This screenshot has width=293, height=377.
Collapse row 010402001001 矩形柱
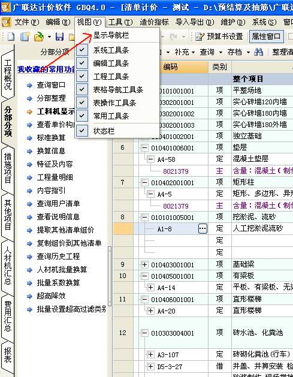click(x=144, y=183)
